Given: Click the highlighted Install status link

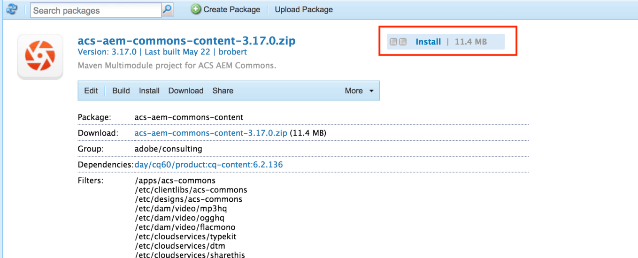Looking at the screenshot, I should 428,42.
